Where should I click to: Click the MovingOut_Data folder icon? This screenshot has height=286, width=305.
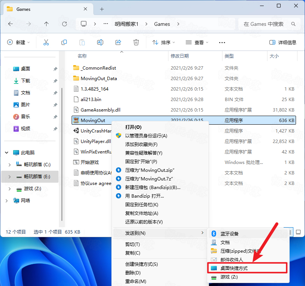pyautogui.click(x=76, y=78)
